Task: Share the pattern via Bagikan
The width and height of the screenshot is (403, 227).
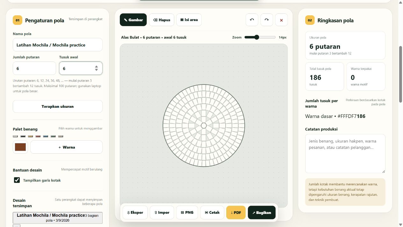Action: click(x=262, y=213)
